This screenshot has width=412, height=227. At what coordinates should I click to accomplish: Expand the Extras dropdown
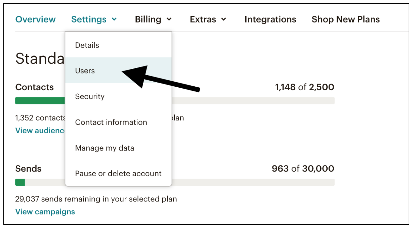click(203, 19)
